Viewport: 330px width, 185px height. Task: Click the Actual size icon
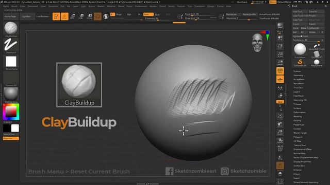coord(280,54)
